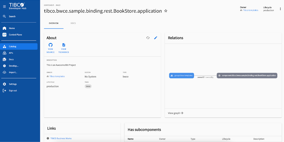Open the TIBCO Business Works link
This screenshot has height=142, width=284.
point(61,138)
